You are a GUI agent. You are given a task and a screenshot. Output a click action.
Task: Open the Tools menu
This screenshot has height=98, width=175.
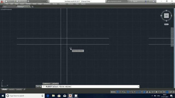click(34, 4)
